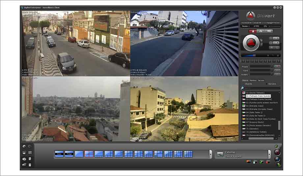Screen dimensions: 303x176
Task: Open the Presets dropdown
Action: 261,67
